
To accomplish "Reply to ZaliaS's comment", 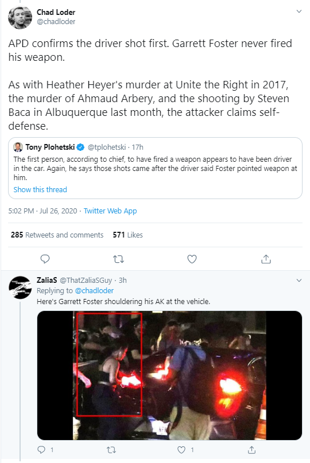I will click(x=41, y=450).
